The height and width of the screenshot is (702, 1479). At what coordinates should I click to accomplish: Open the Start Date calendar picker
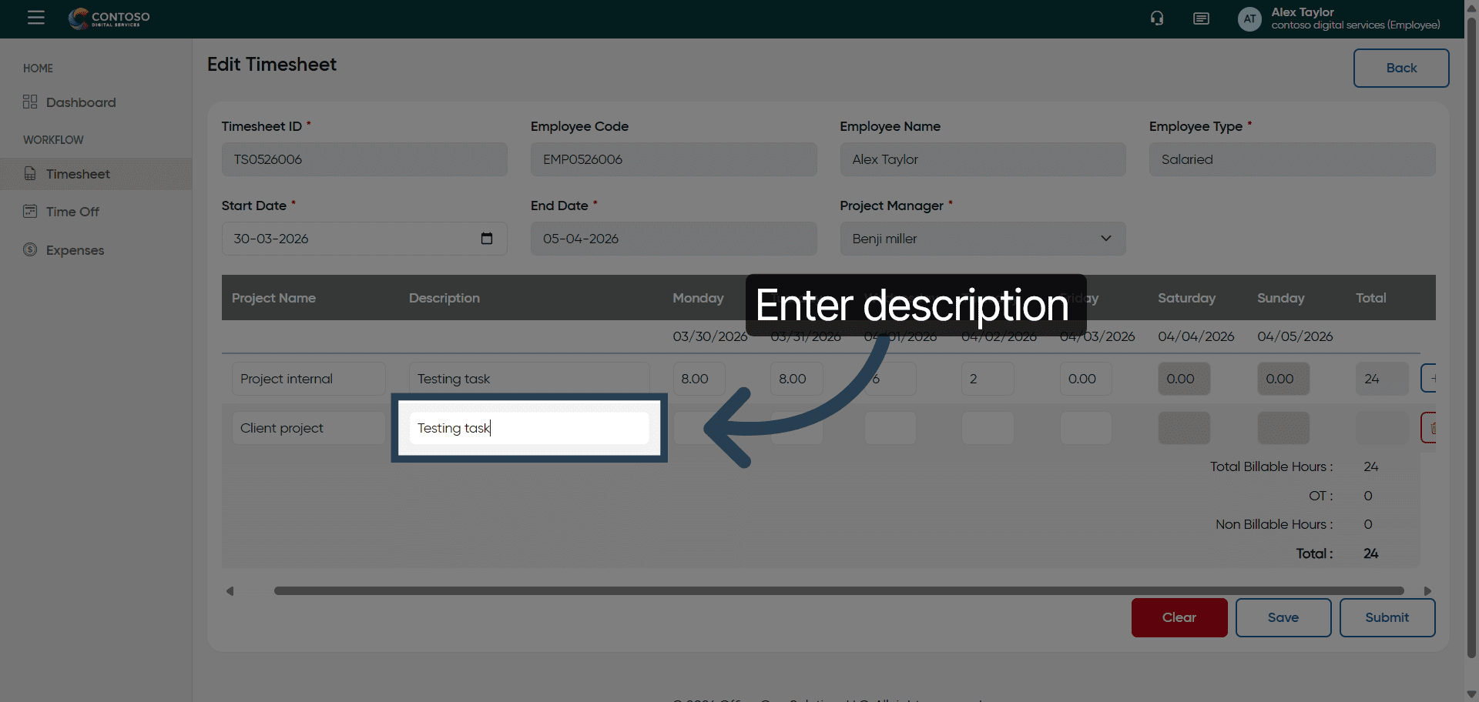(486, 239)
